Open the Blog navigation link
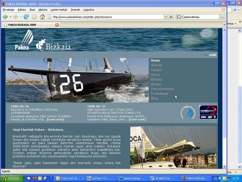 pyautogui.click(x=154, y=98)
